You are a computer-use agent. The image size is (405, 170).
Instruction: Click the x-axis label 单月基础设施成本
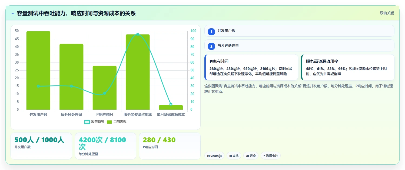point(171,115)
